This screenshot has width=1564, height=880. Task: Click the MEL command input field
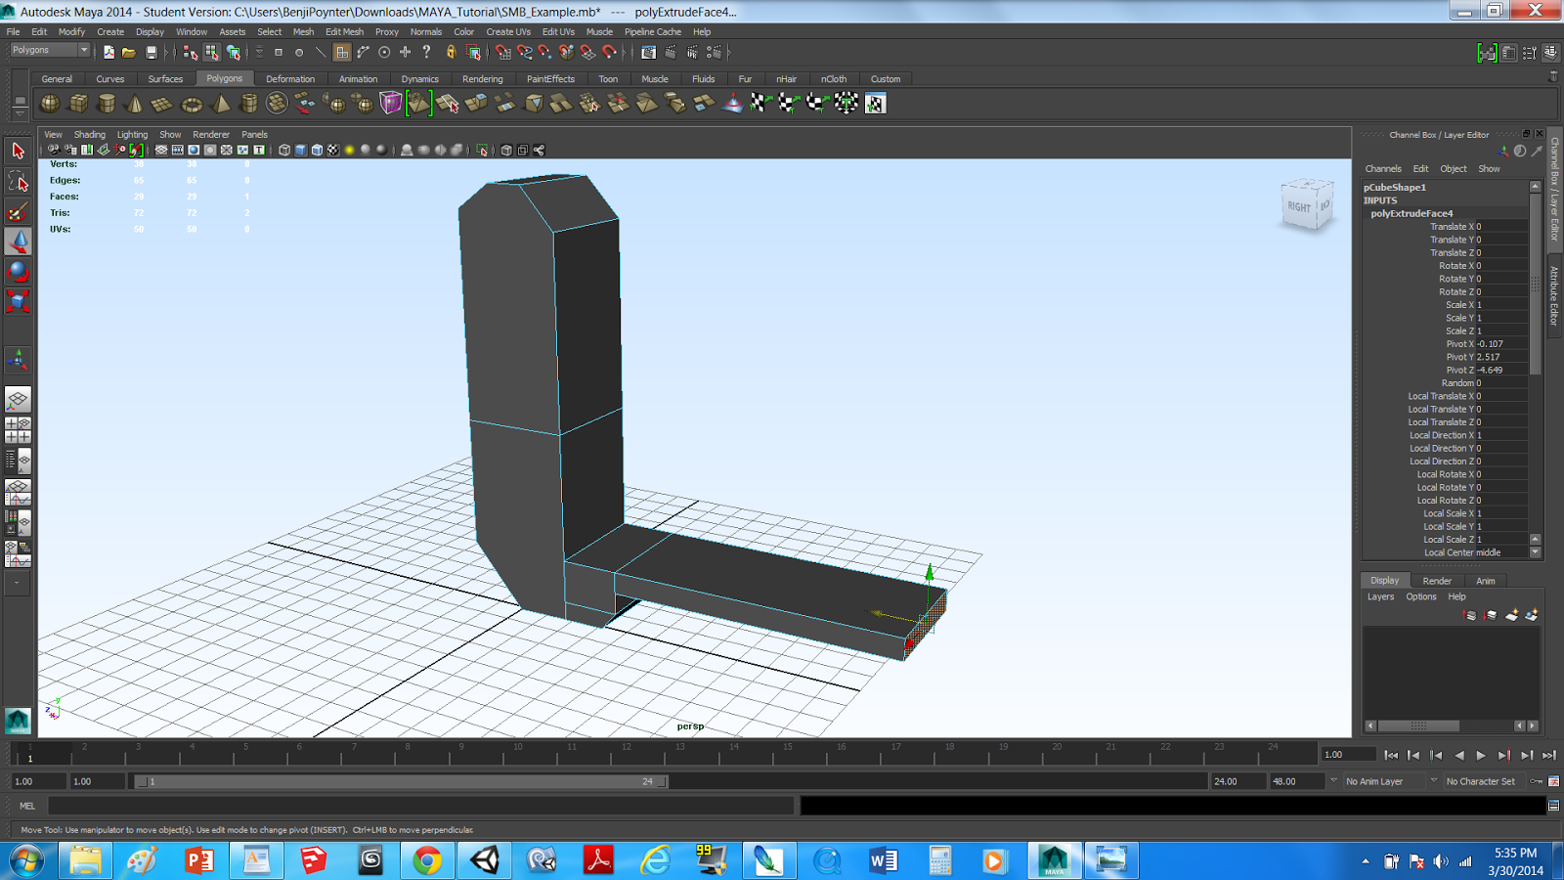(421, 806)
